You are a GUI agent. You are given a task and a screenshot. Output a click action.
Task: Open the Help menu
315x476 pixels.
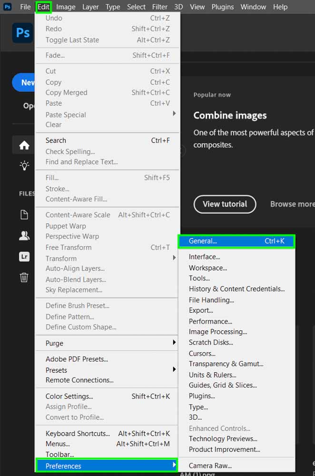point(280,7)
